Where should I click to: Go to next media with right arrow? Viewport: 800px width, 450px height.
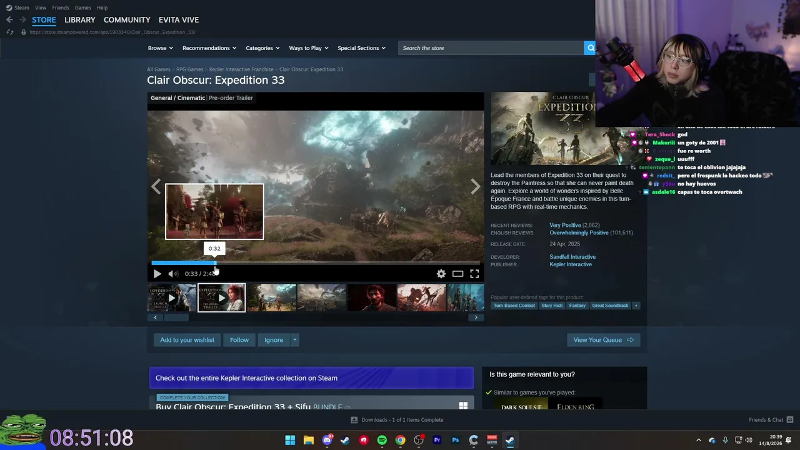(x=476, y=186)
